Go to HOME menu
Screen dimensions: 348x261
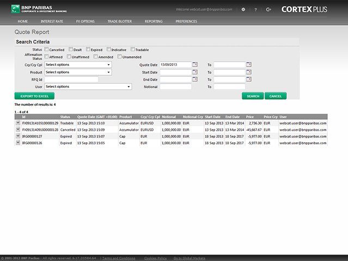click(x=23, y=21)
